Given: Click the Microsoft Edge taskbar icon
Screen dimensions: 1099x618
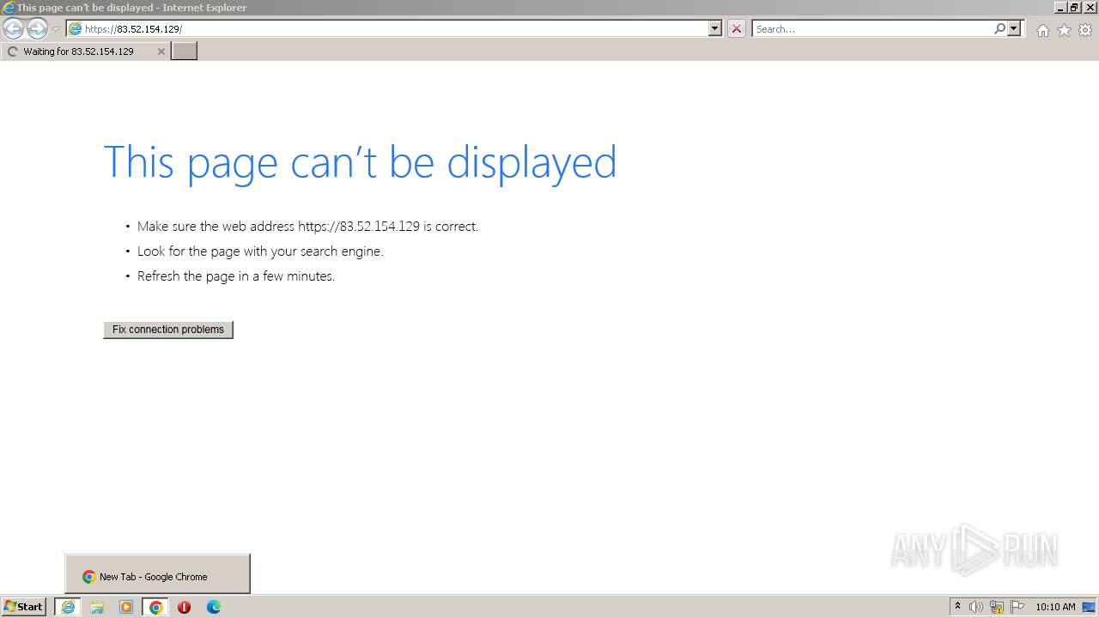Looking at the screenshot, I should pyautogui.click(x=214, y=607).
